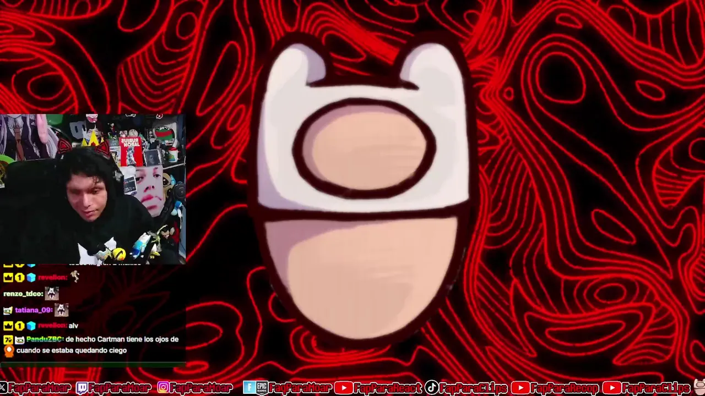
Task: Click the YouTube icon beside FapParaReact
Action: coord(344,388)
